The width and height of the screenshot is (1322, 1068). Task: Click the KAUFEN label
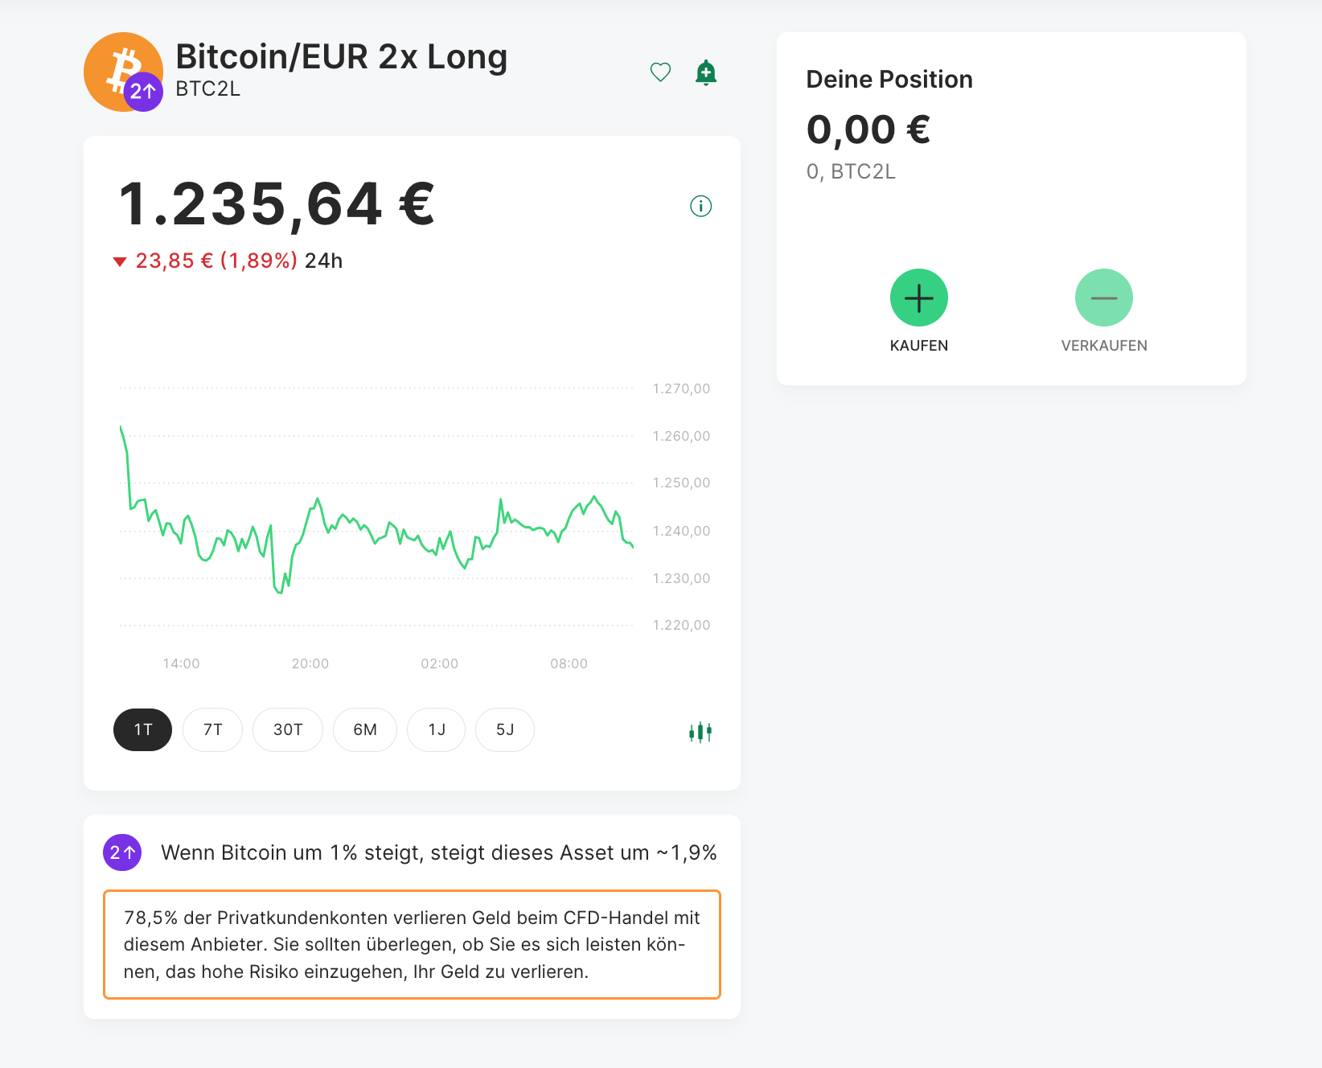pyautogui.click(x=918, y=346)
